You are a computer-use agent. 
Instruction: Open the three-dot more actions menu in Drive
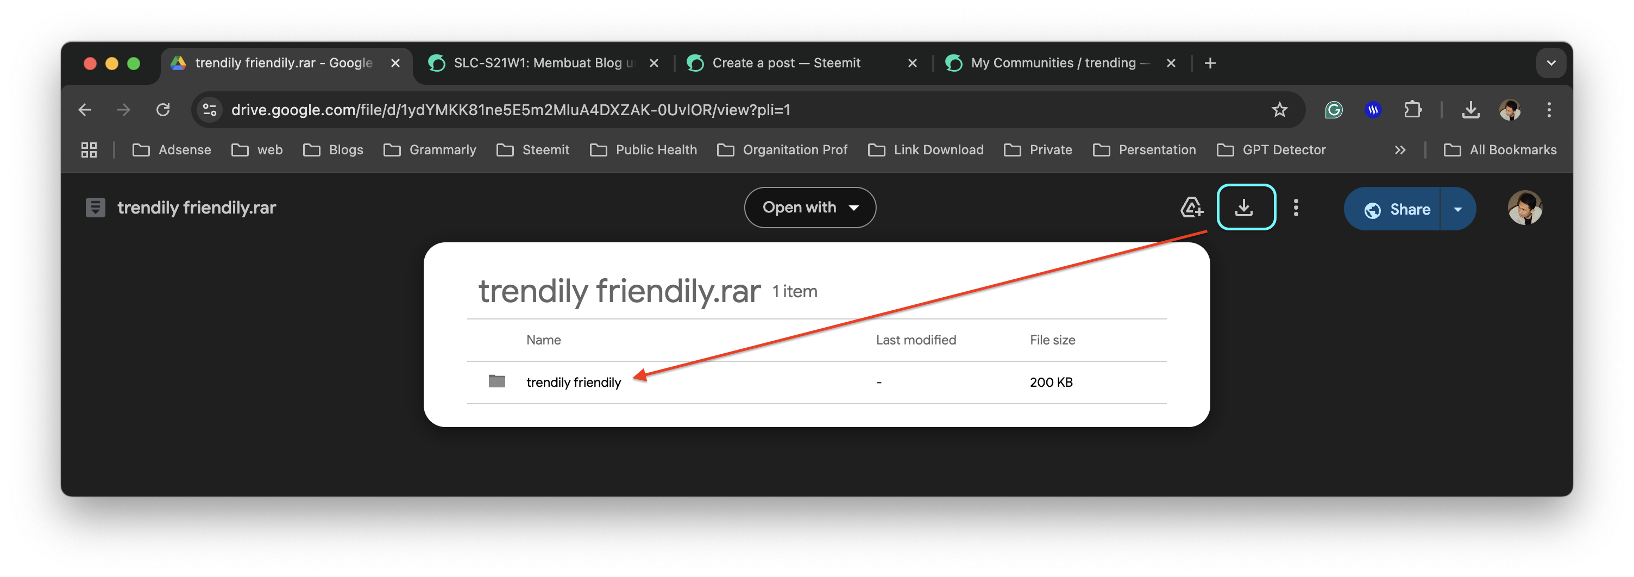[1295, 208]
